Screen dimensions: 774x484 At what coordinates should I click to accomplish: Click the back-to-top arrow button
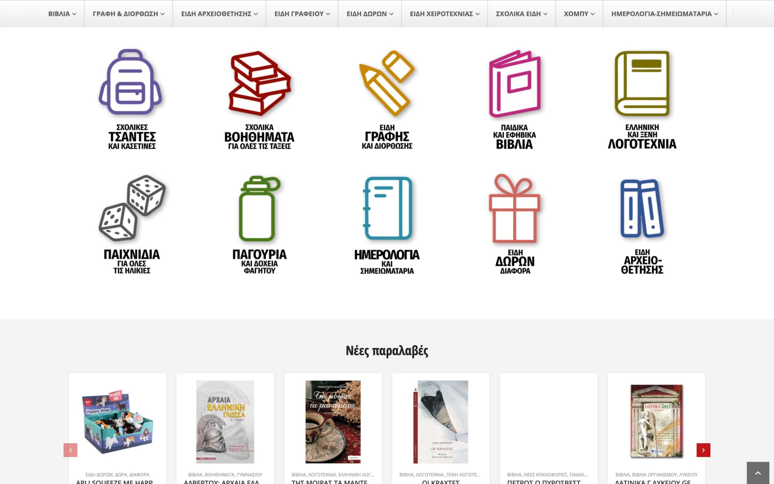click(x=758, y=473)
